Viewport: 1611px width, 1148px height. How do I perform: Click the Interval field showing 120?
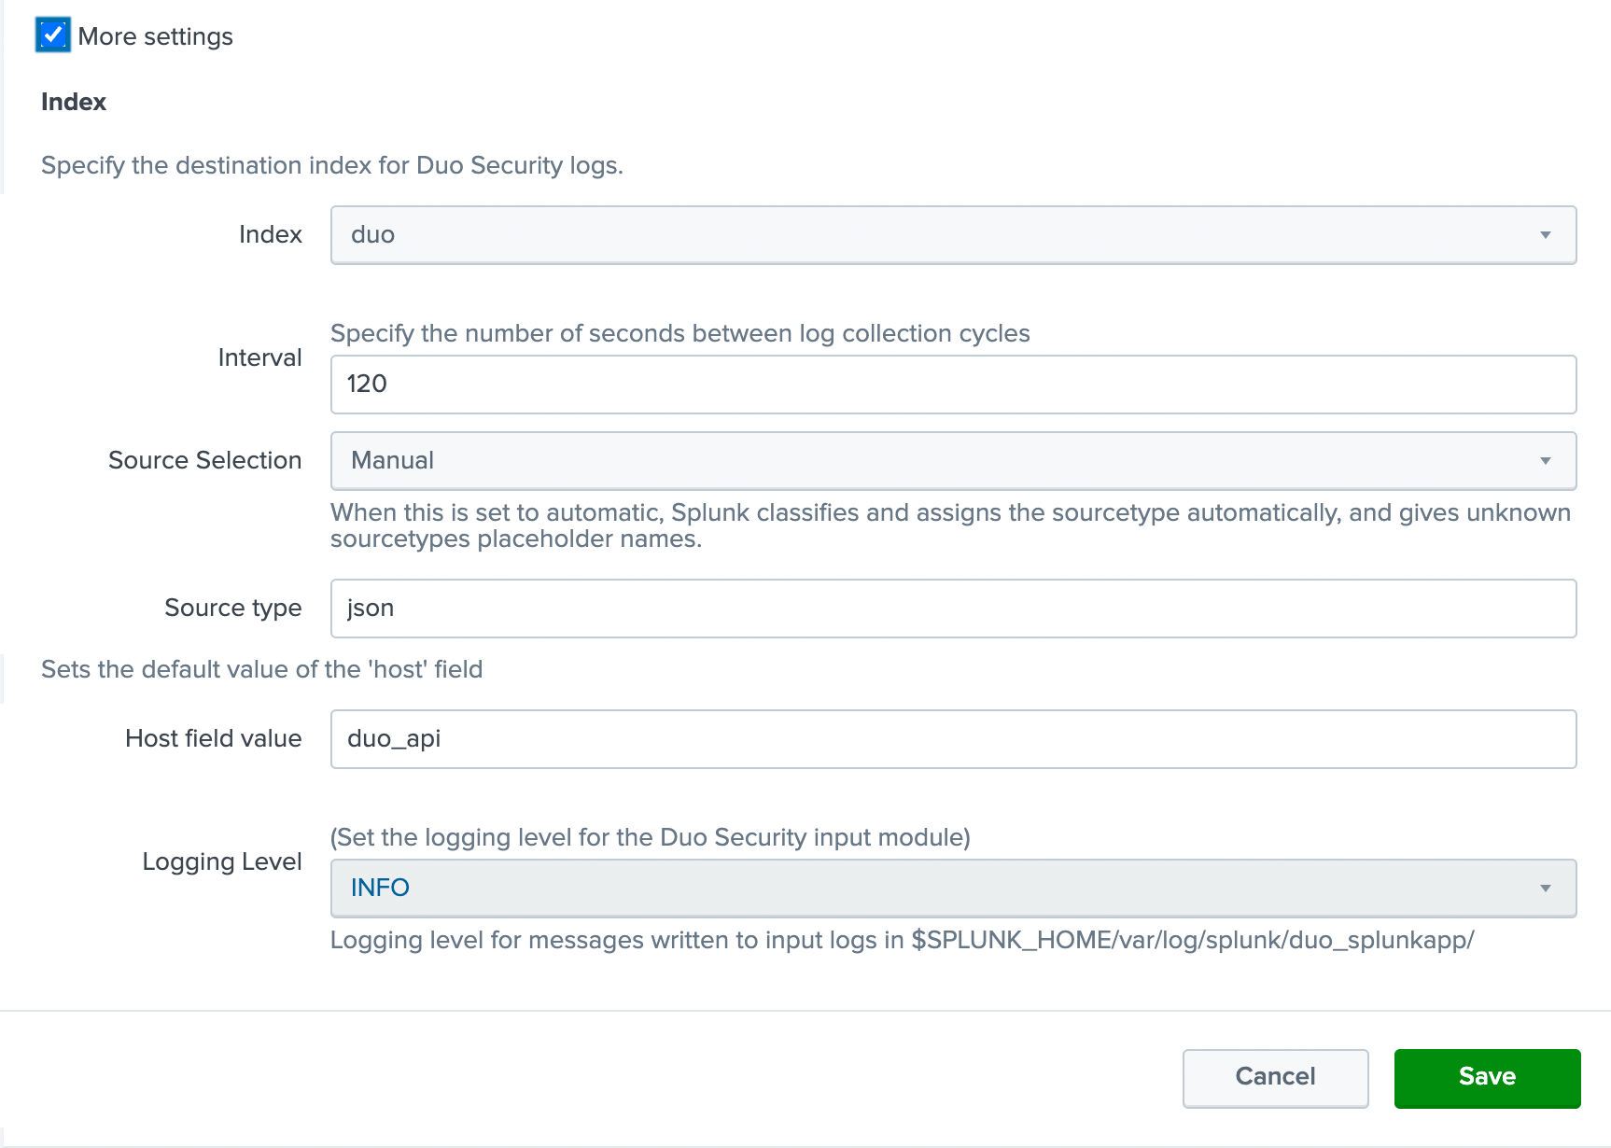pyautogui.click(x=950, y=384)
